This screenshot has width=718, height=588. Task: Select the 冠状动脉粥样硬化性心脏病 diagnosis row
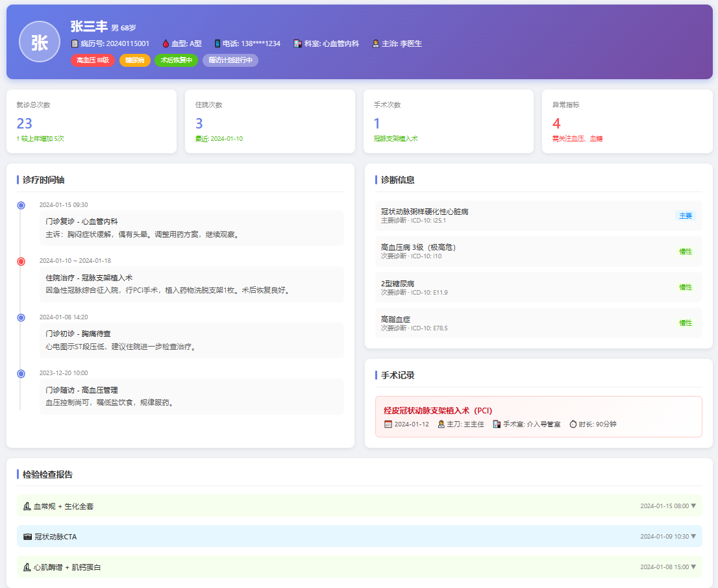coord(539,215)
